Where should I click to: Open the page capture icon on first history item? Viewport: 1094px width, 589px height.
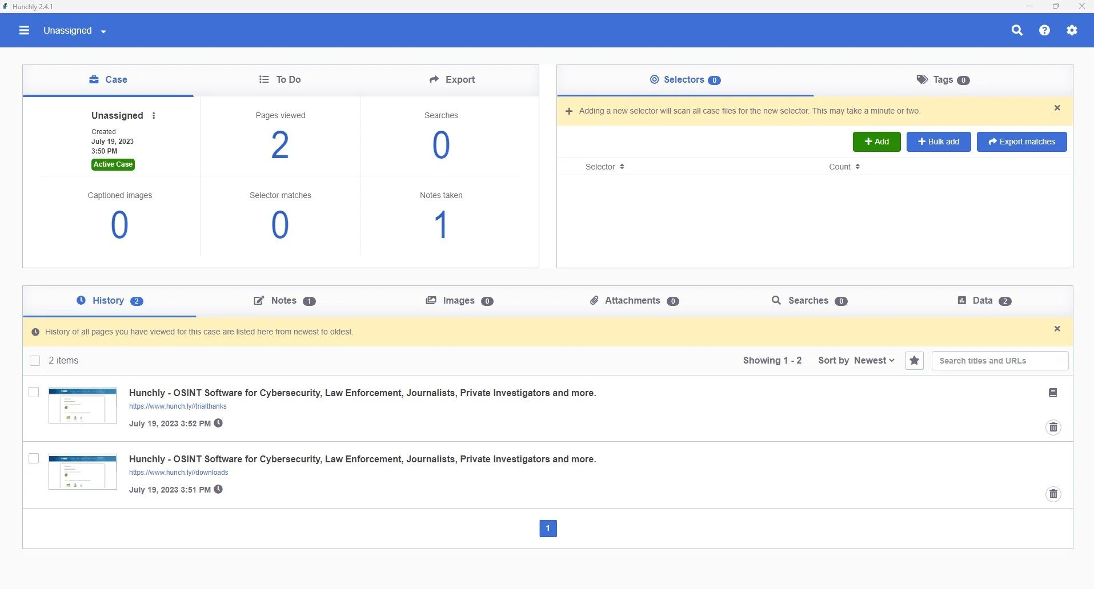click(x=1053, y=392)
